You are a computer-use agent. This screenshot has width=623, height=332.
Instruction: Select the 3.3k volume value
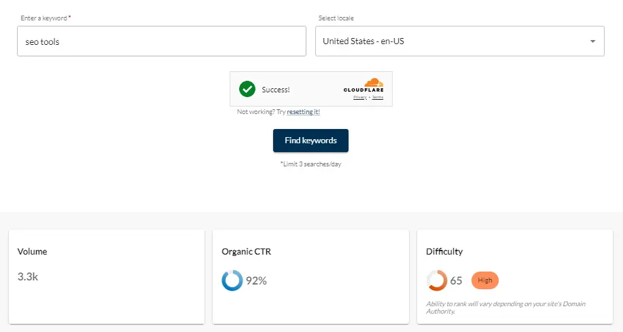coord(27,276)
